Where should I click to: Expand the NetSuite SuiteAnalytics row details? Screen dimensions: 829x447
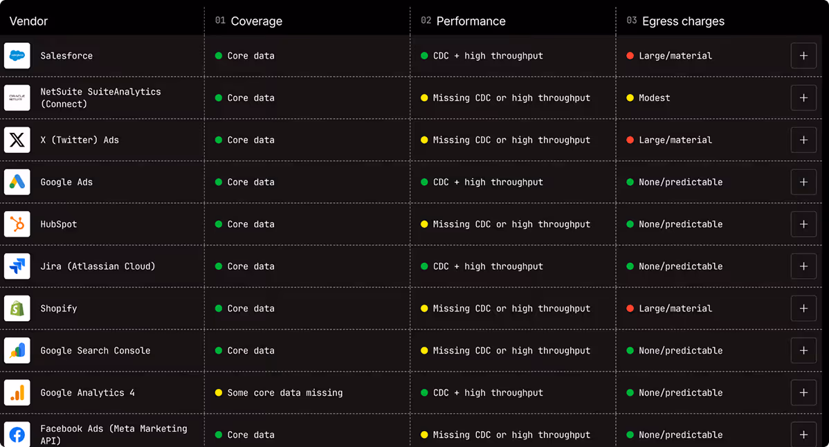pyautogui.click(x=803, y=98)
